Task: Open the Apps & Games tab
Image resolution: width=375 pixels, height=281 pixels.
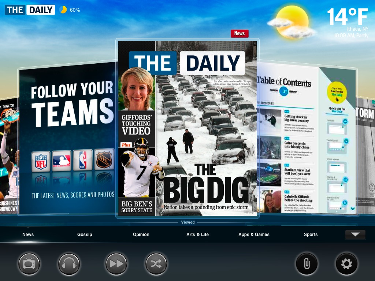Action: pyautogui.click(x=254, y=235)
